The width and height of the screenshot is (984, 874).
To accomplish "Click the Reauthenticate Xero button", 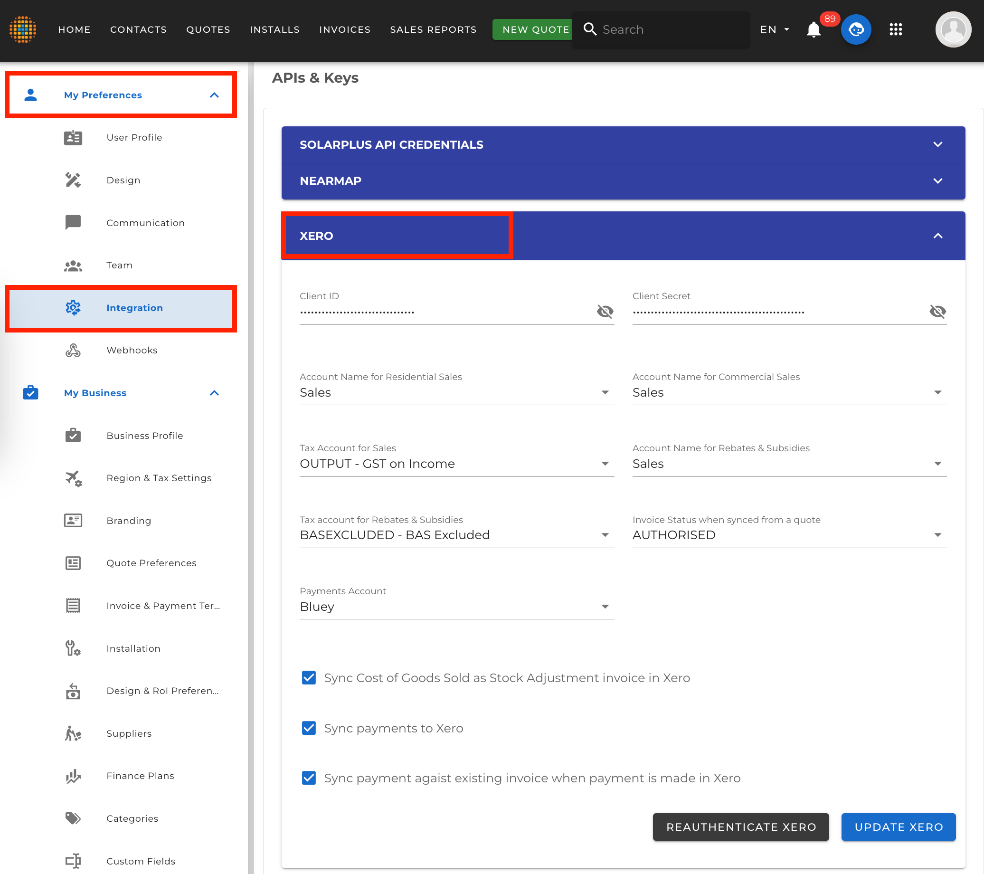I will coord(740,827).
